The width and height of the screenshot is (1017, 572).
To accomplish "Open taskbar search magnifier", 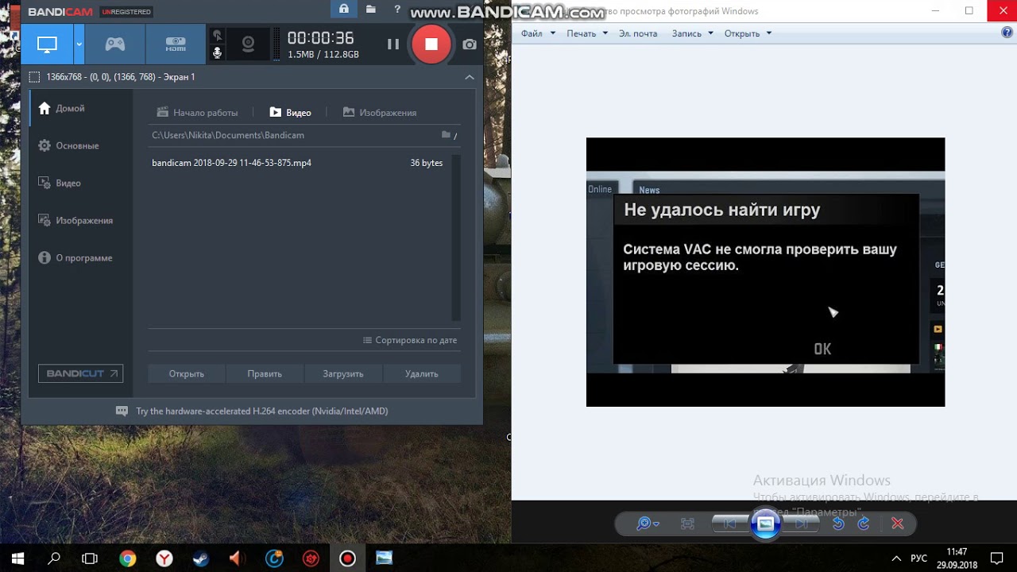I will click(54, 558).
